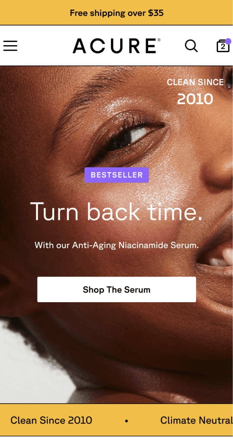
Task: Tap the large 2010 text in hero
Action: [x=195, y=99]
